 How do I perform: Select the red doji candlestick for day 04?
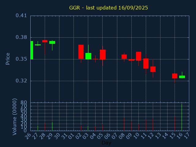[x=95, y=59]
